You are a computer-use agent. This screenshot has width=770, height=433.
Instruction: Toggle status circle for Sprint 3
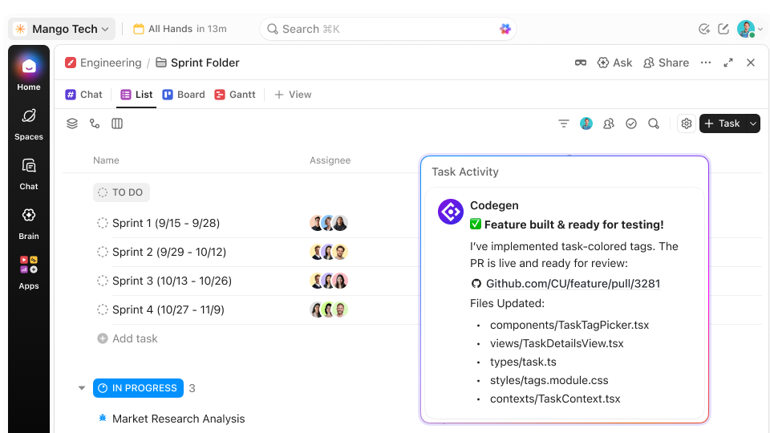click(102, 281)
